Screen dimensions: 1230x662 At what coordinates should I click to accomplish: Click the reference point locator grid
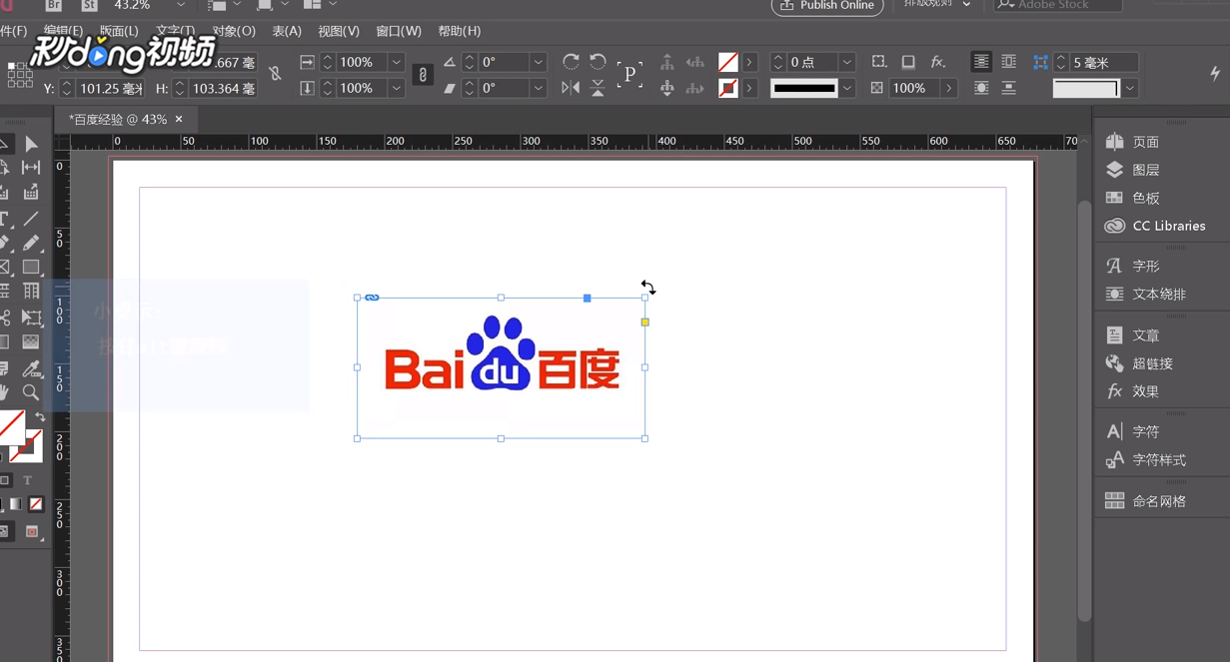click(x=19, y=75)
